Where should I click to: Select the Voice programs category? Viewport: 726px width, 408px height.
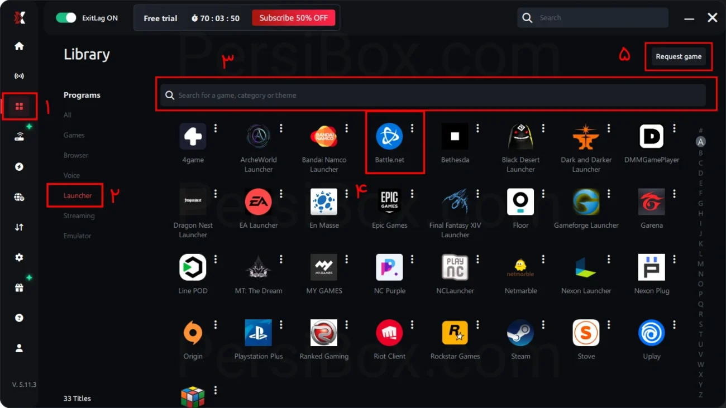pos(71,175)
